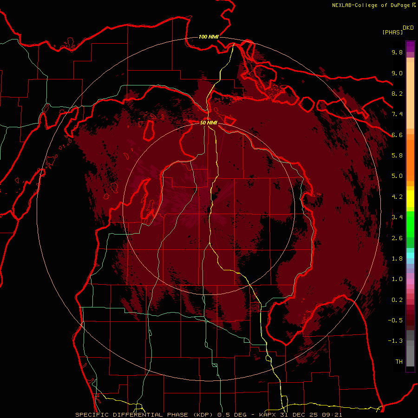Click the 1.0 legend value
This screenshot has width=418, height=418.
[x=397, y=279]
